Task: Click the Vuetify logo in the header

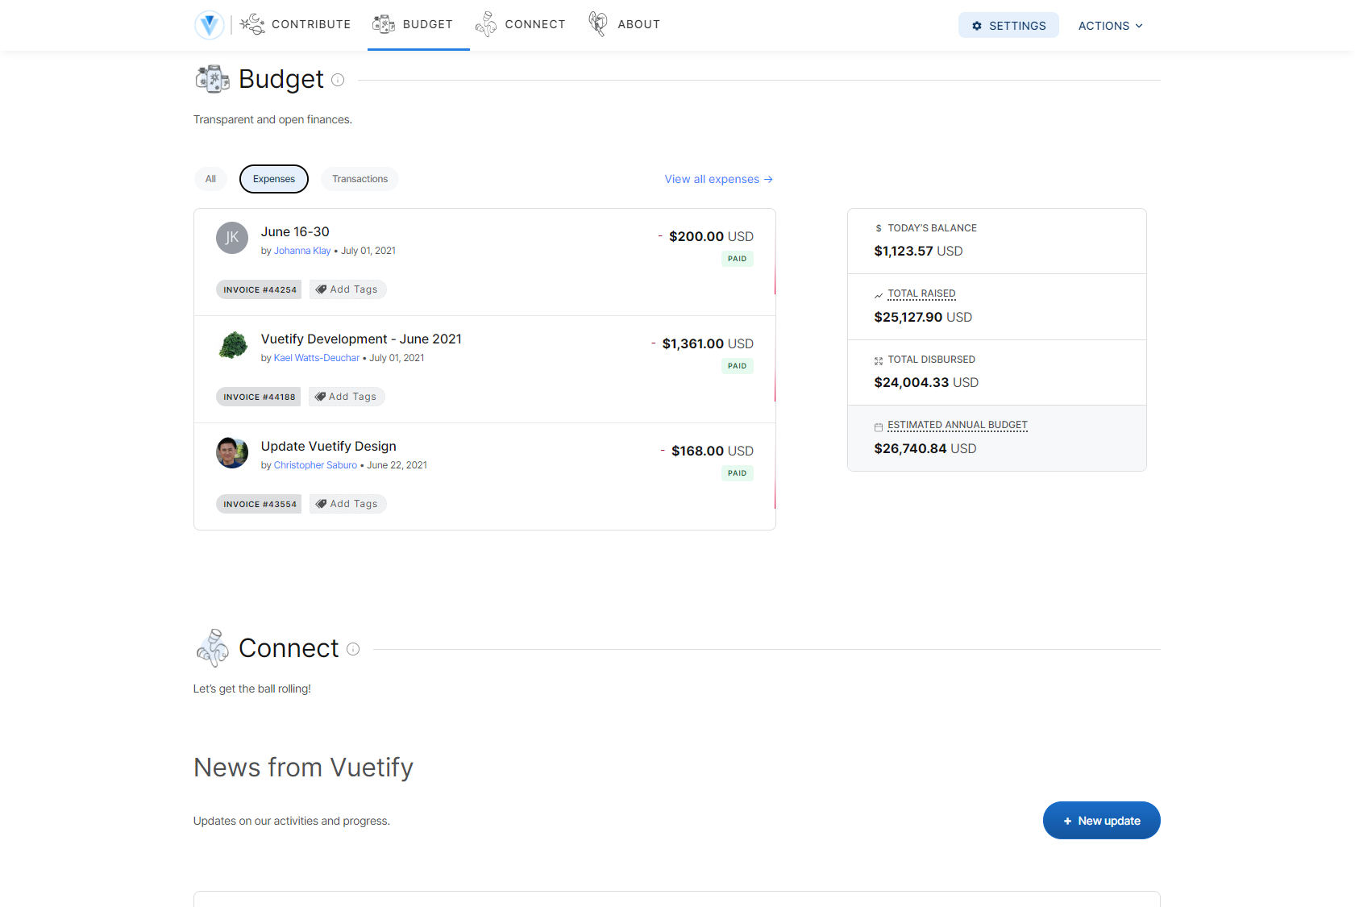Action: [x=209, y=25]
